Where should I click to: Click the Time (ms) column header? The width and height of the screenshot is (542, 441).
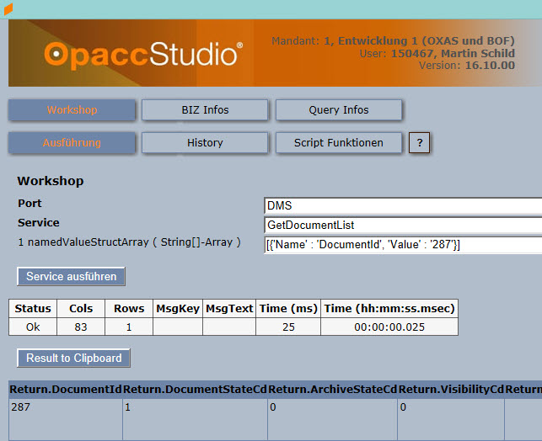point(288,308)
